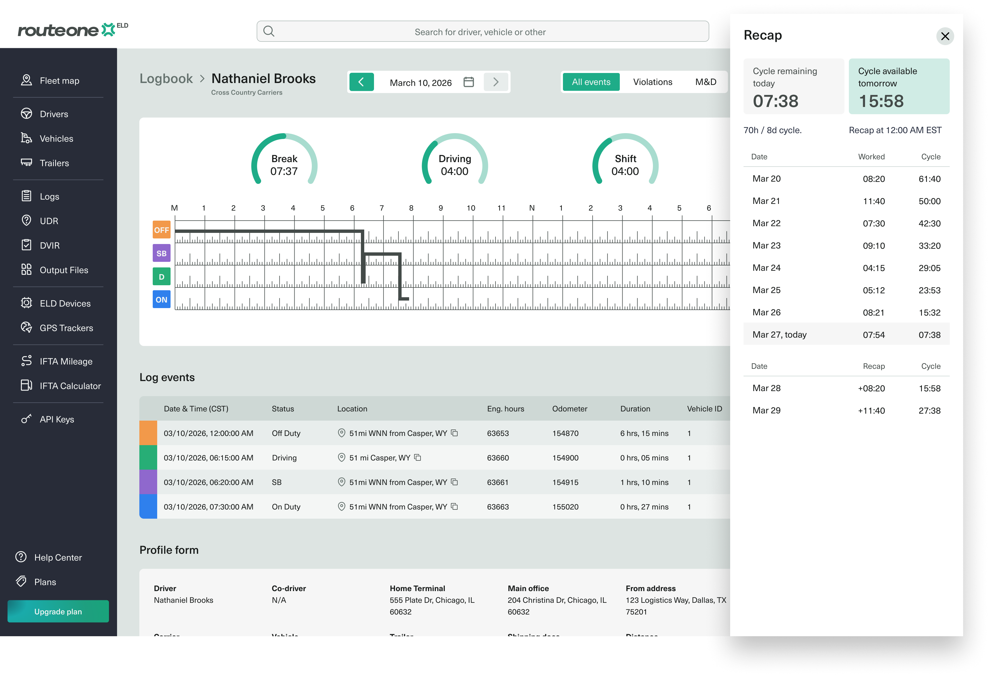The width and height of the screenshot is (991, 678).
Task: Copy location of the Off Duty event
Action: coord(455,433)
